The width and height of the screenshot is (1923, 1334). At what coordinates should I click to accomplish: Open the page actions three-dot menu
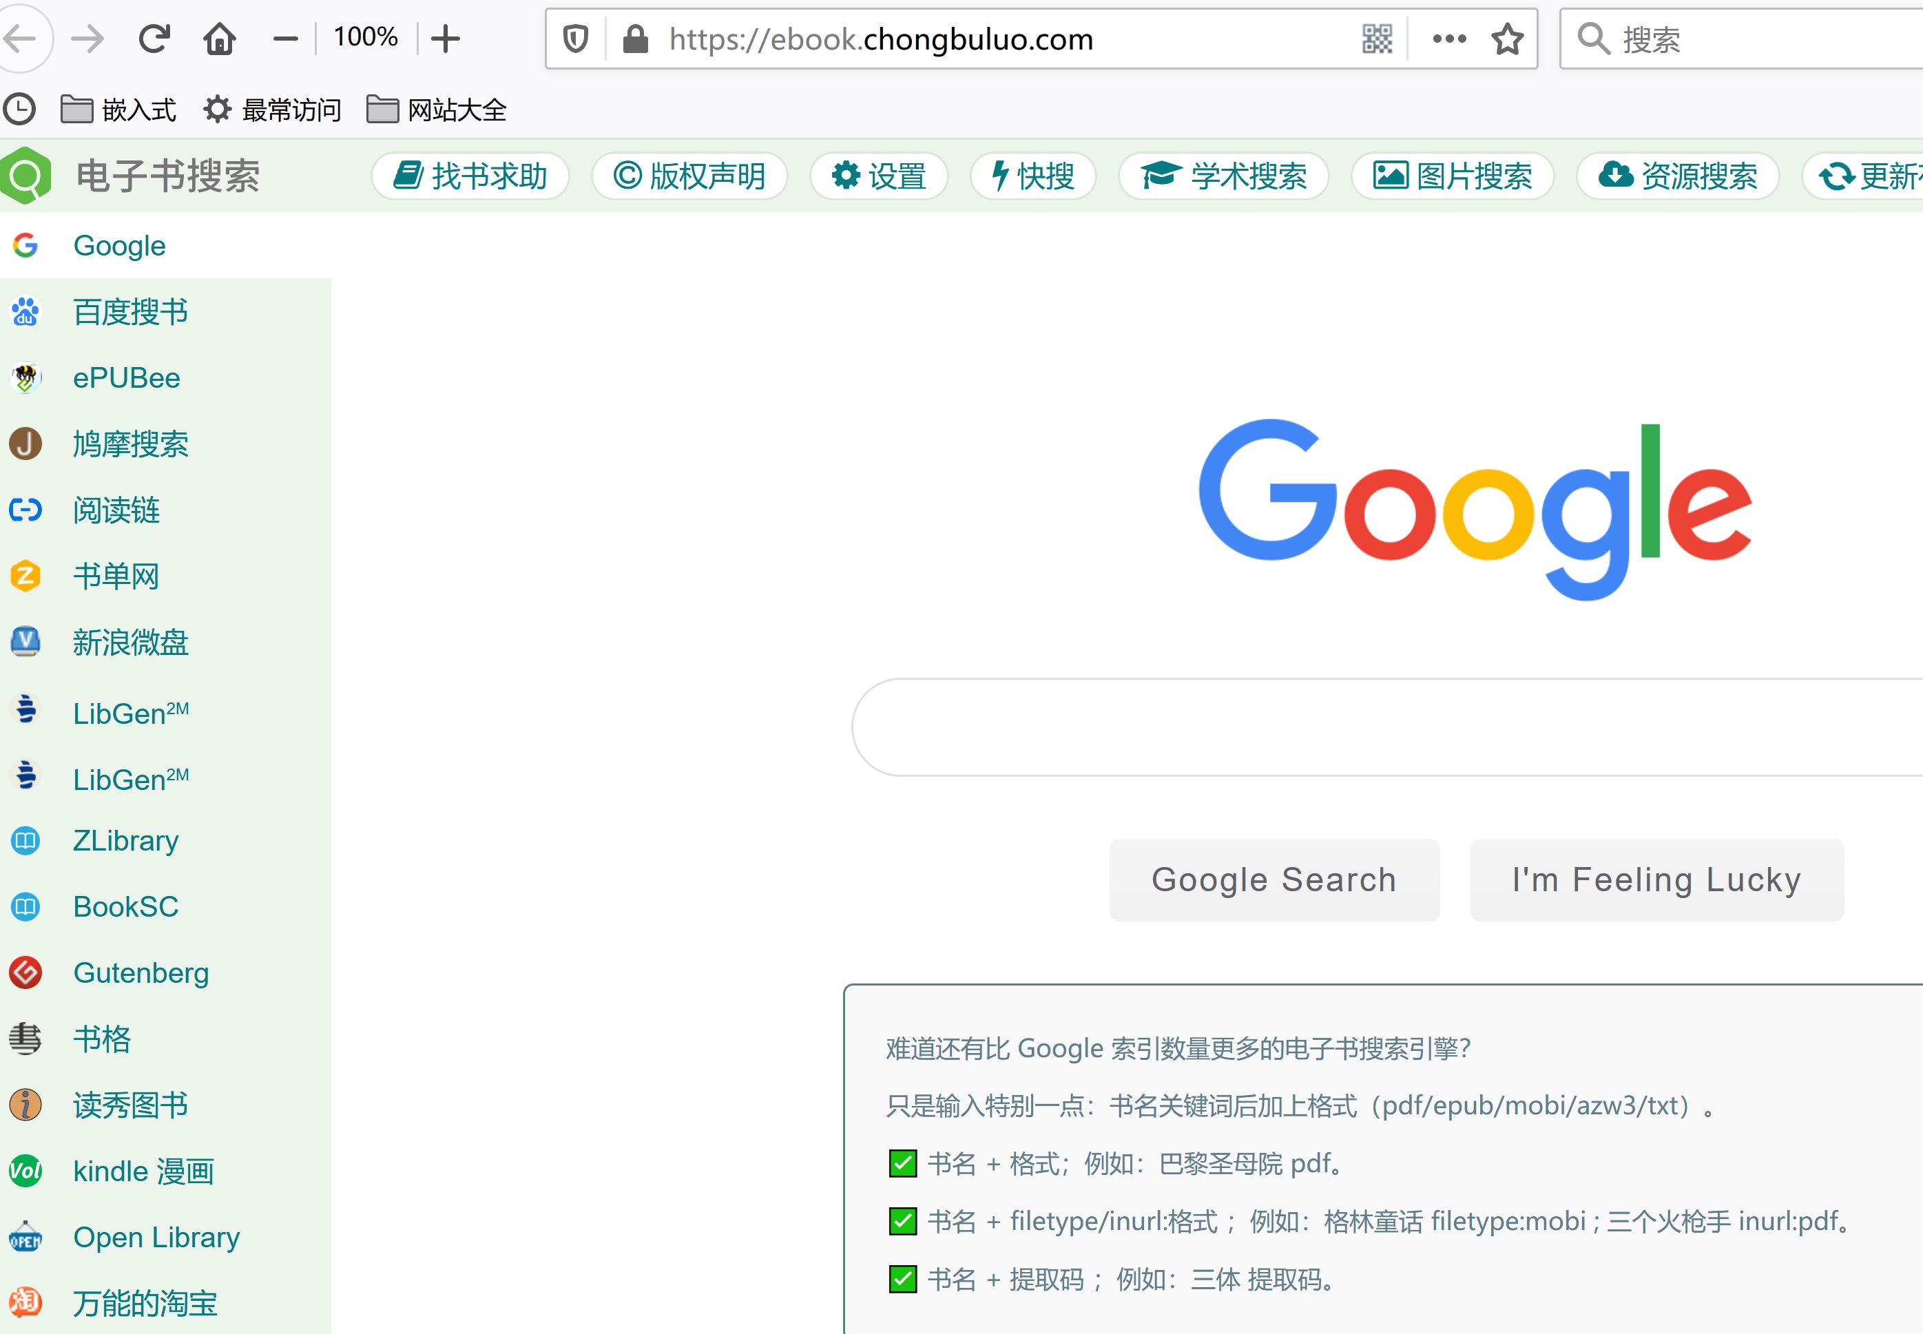click(1449, 39)
